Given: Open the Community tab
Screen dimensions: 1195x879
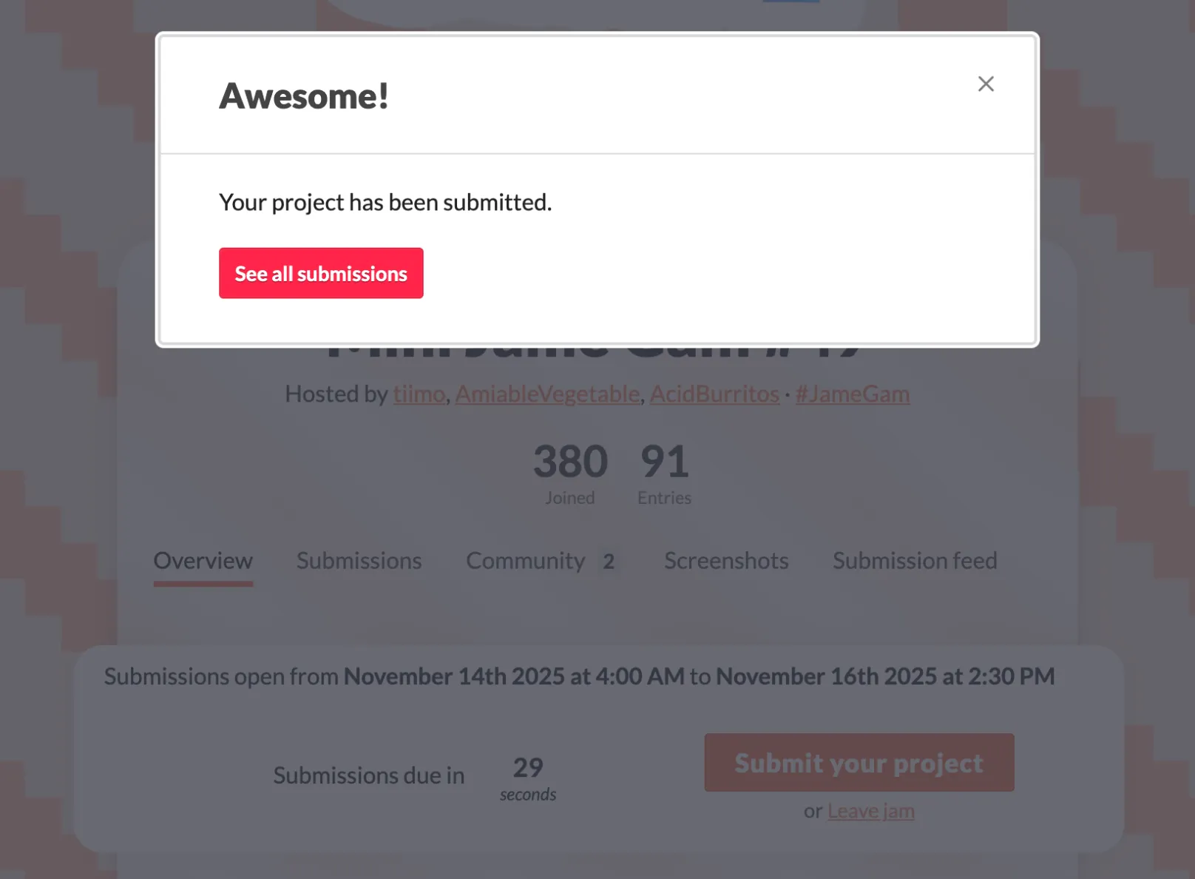Looking at the screenshot, I should point(525,561).
